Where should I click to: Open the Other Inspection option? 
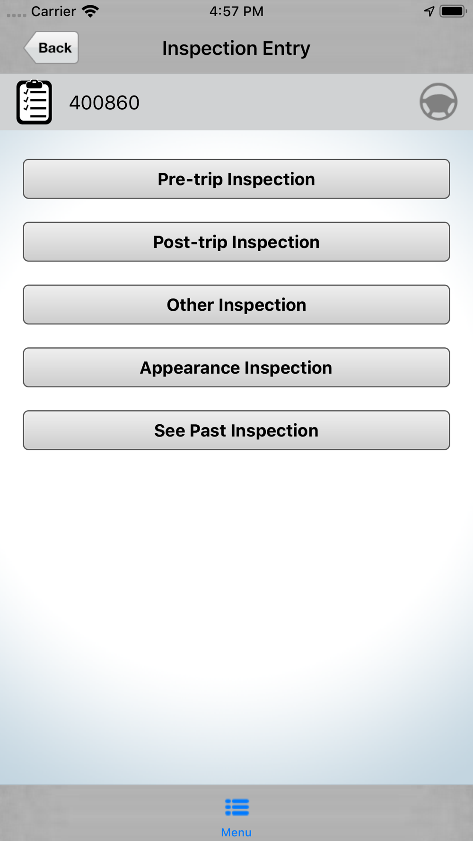click(236, 305)
